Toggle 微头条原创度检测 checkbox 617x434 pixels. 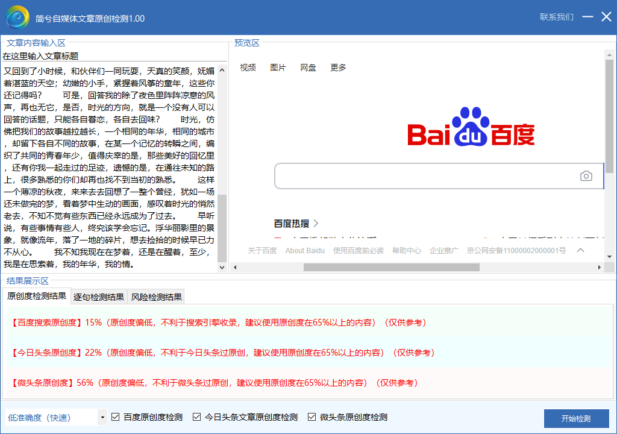pyautogui.click(x=312, y=417)
